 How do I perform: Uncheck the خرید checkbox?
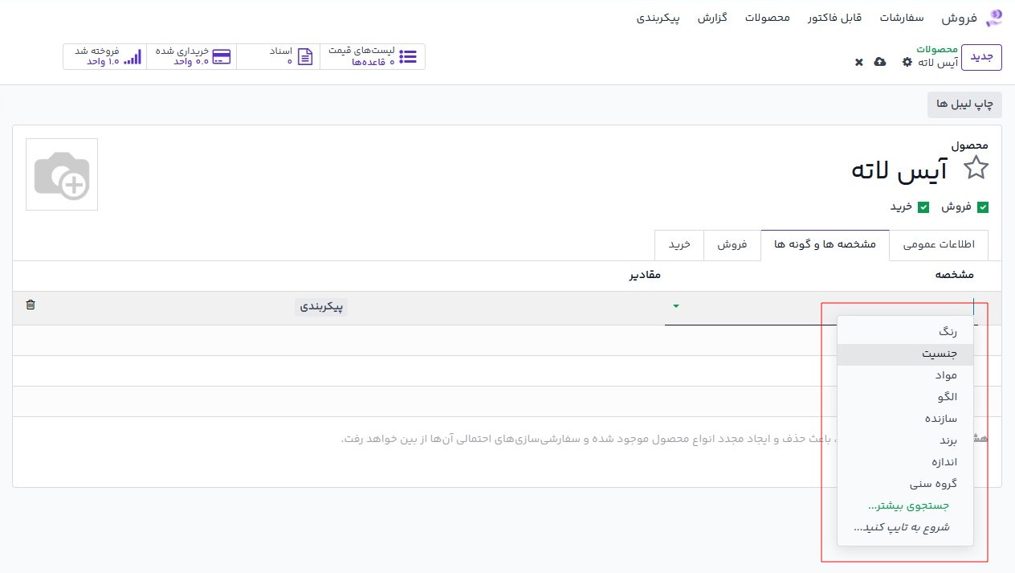pos(923,207)
